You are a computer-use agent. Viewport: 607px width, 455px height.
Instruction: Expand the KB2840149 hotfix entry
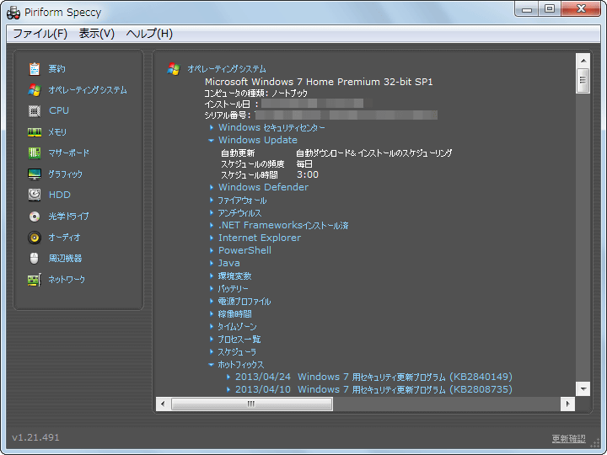click(x=228, y=377)
